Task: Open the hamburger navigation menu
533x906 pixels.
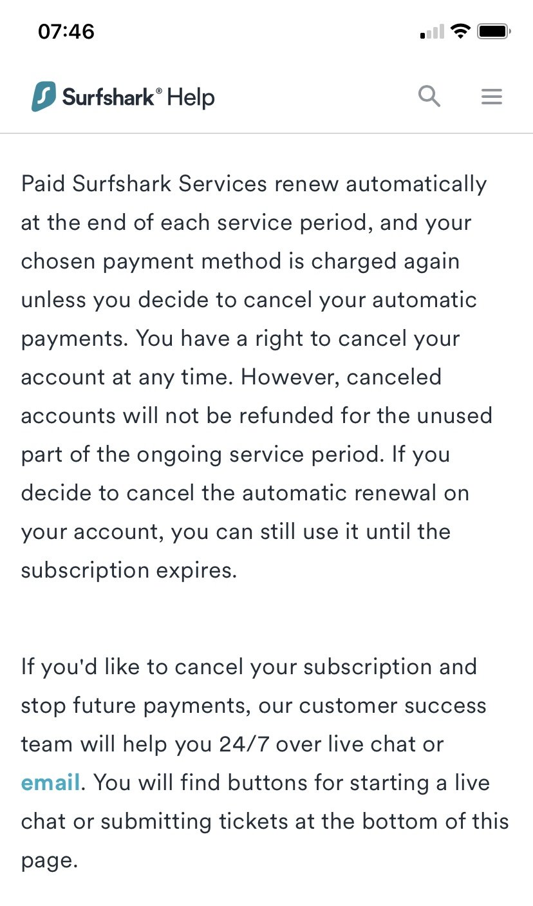Action: [492, 97]
